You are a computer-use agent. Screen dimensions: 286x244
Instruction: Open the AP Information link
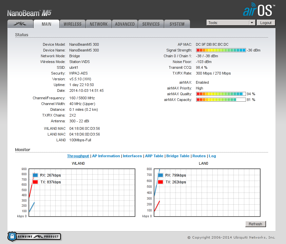(106, 156)
